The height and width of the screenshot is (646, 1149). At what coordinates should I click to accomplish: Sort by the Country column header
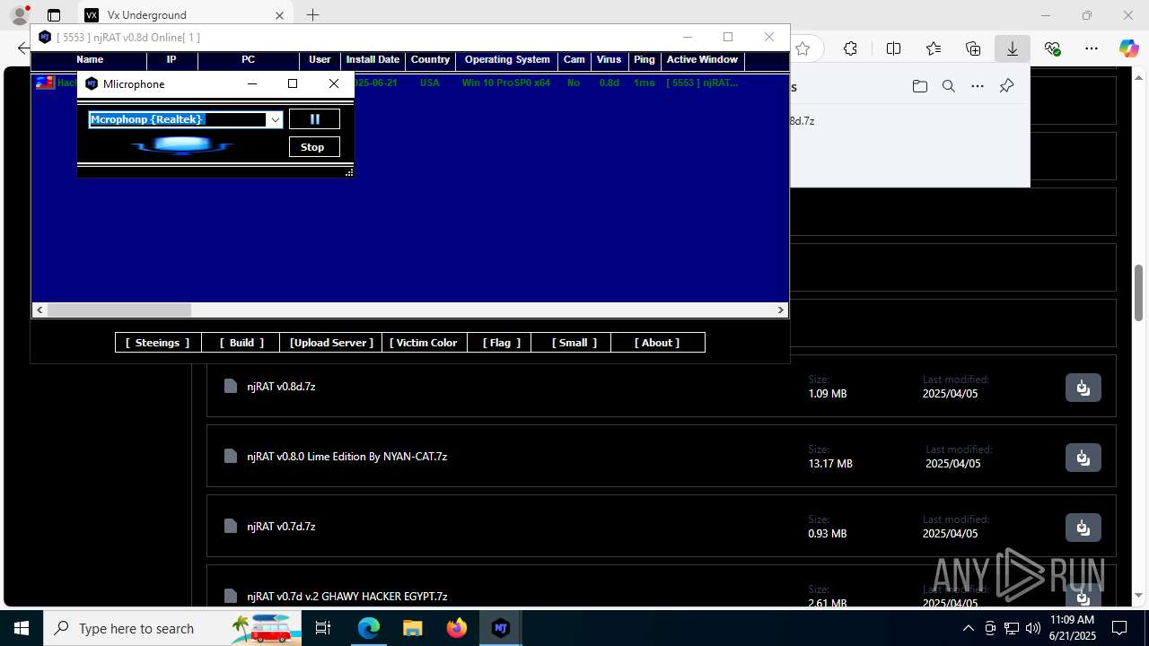430,59
